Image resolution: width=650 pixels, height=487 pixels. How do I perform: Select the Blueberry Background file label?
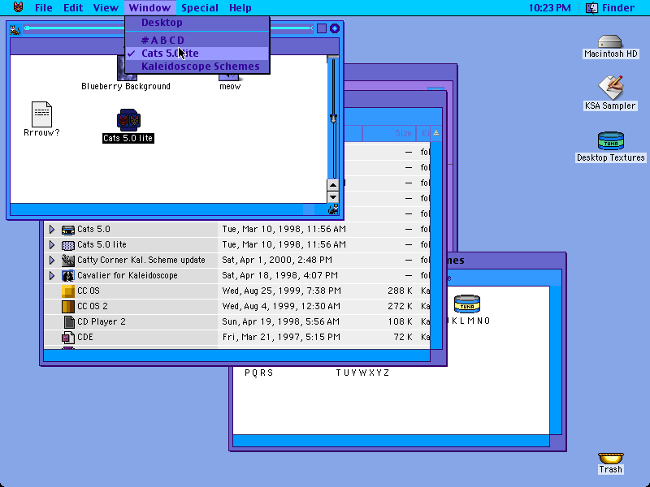[126, 86]
